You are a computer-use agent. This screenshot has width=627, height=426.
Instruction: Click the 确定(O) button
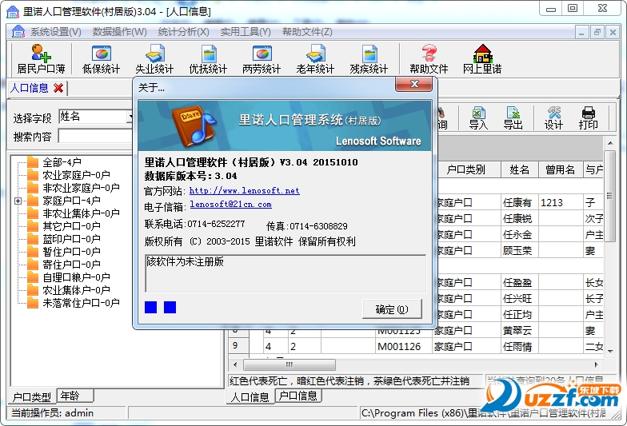click(x=392, y=309)
